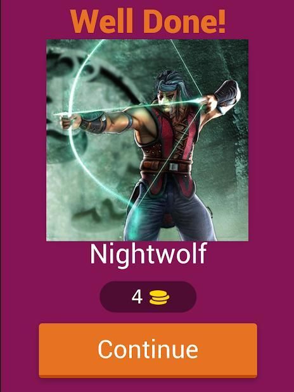294x392 pixels.
Task: Click the gold coins stack icon
Action: (x=160, y=298)
